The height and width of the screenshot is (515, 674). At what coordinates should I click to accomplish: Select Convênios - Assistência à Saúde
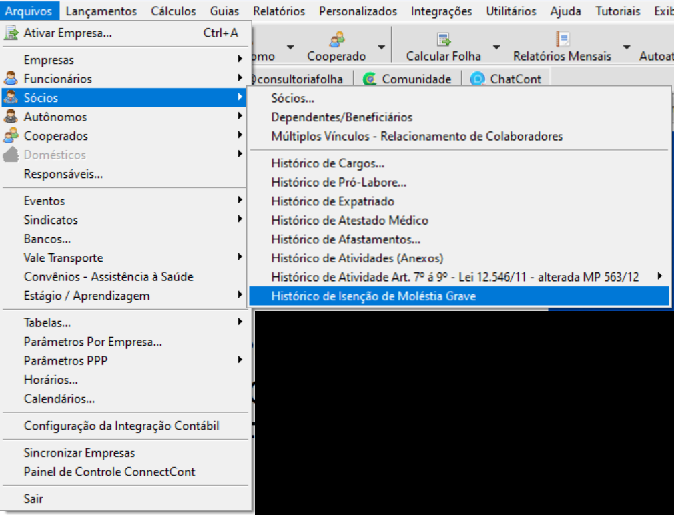point(125,276)
